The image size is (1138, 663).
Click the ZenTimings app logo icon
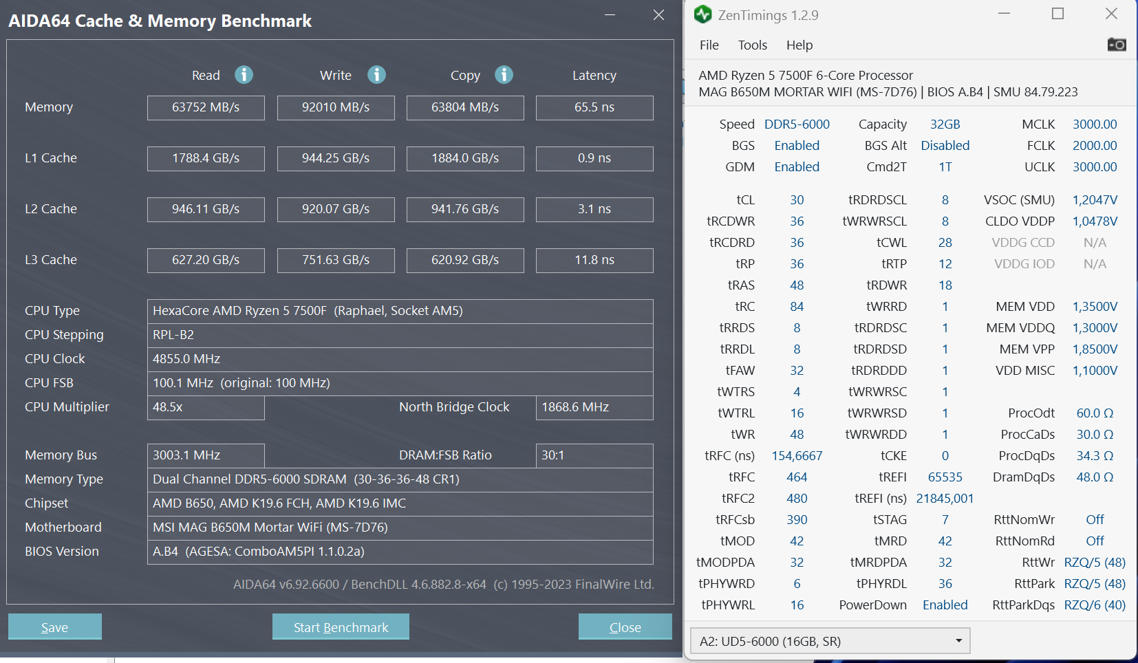click(702, 14)
